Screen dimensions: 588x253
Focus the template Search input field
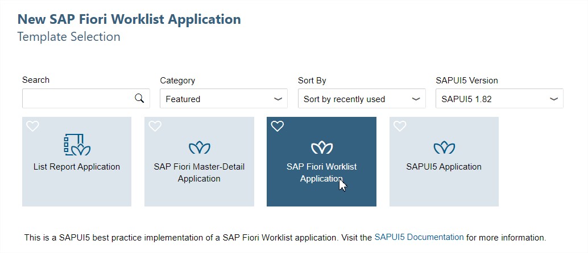86,99
